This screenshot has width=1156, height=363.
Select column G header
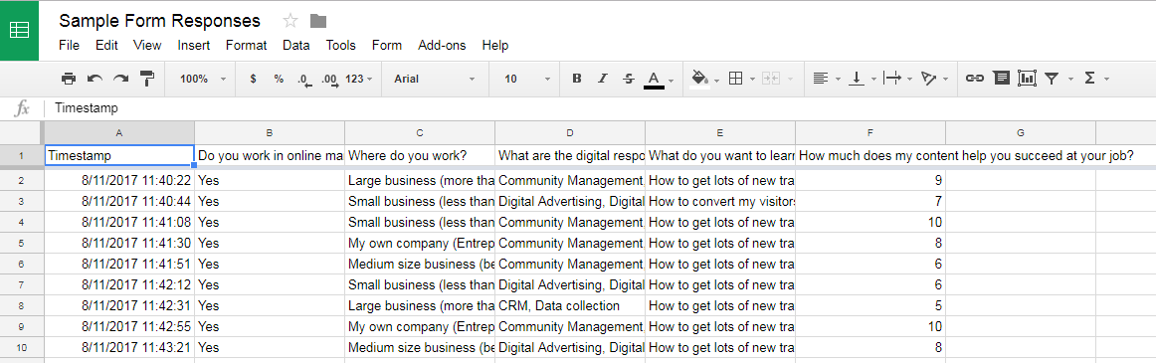coord(1021,133)
